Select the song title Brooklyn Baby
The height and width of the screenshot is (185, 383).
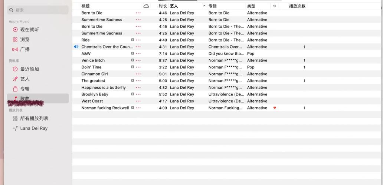click(95, 94)
